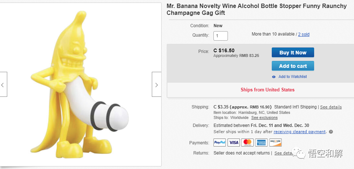Viewport: 354px width, 169px height.
Task: Open the returns 'See details' link
Action: coord(284,153)
